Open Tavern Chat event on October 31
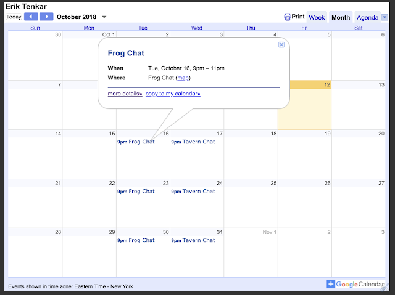Image resolution: width=395 pixels, height=295 pixels. point(193,240)
